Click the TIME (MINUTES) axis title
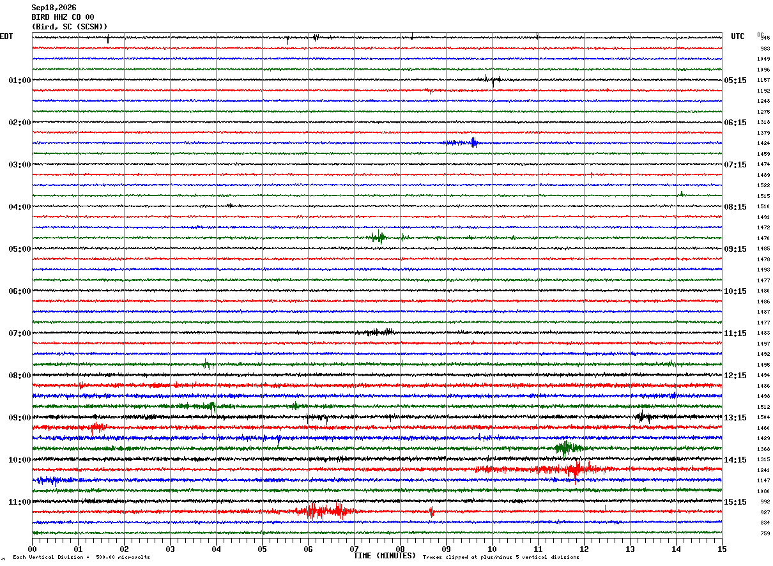773x566 pixels. click(385, 556)
